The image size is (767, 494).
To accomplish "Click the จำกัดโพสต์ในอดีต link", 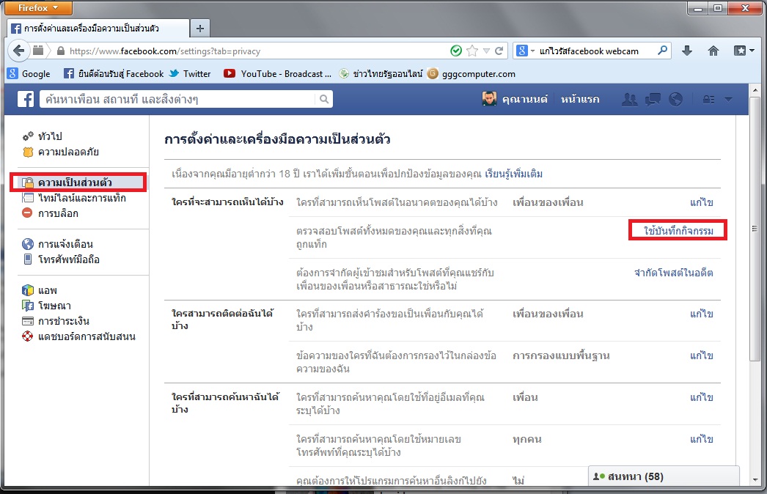I will [x=674, y=273].
